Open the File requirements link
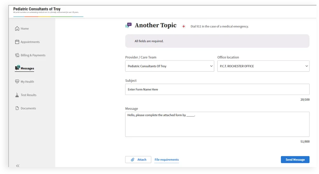 (x=167, y=160)
